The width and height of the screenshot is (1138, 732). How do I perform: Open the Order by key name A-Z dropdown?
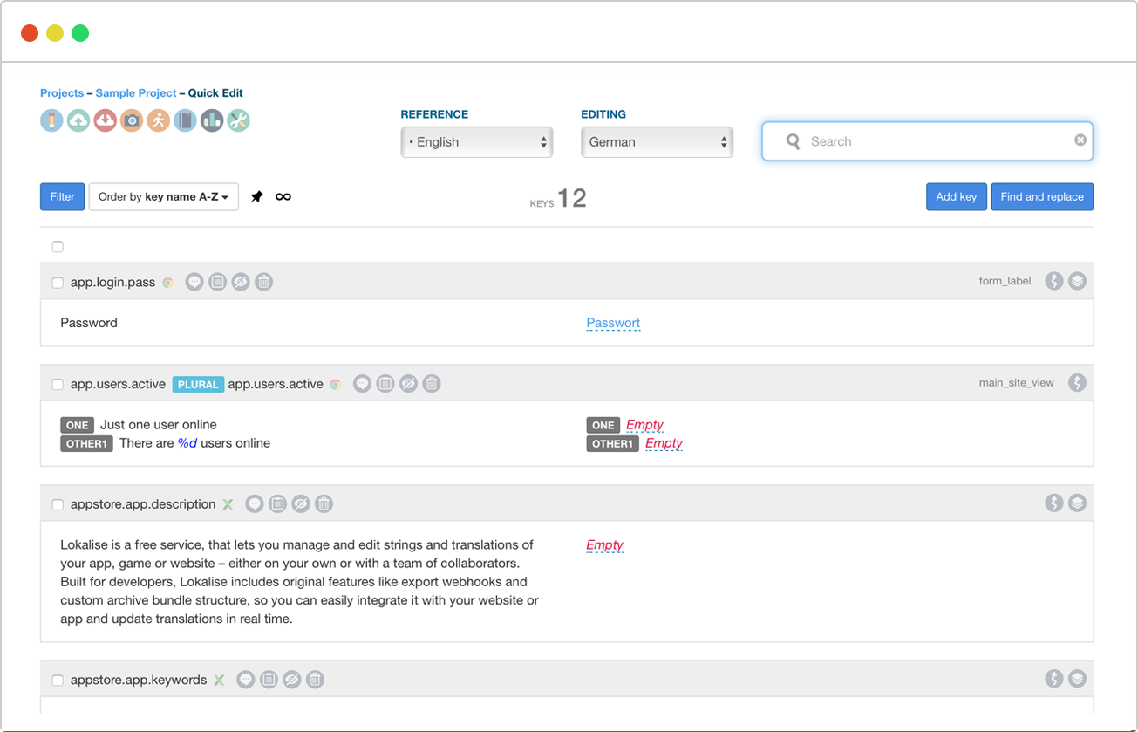click(164, 197)
